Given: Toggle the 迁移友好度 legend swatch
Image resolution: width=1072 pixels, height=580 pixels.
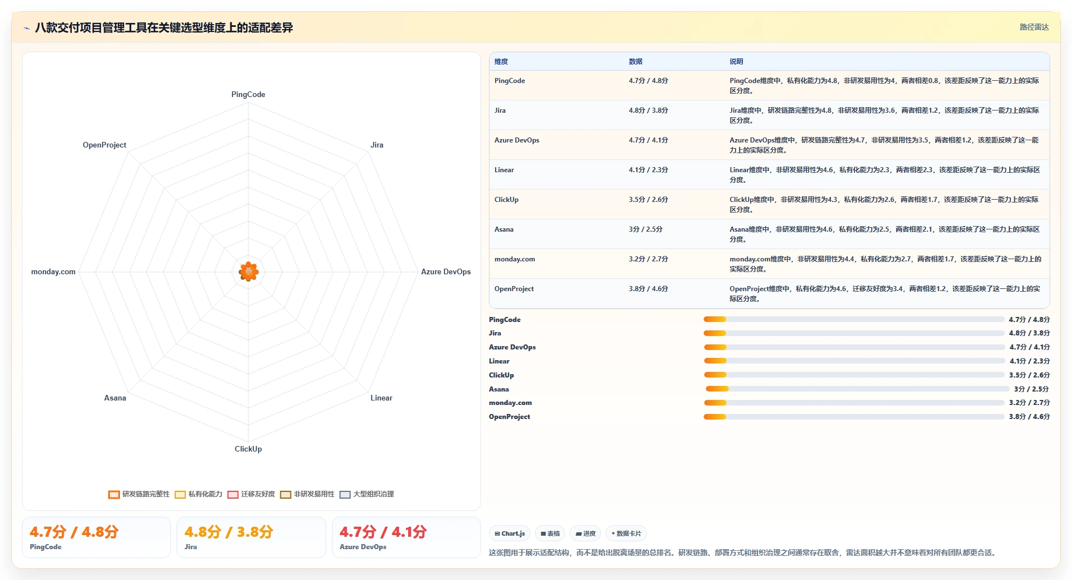Looking at the screenshot, I should pyautogui.click(x=233, y=494).
